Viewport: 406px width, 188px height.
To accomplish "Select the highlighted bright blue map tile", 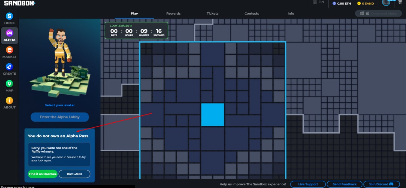I will [213, 115].
